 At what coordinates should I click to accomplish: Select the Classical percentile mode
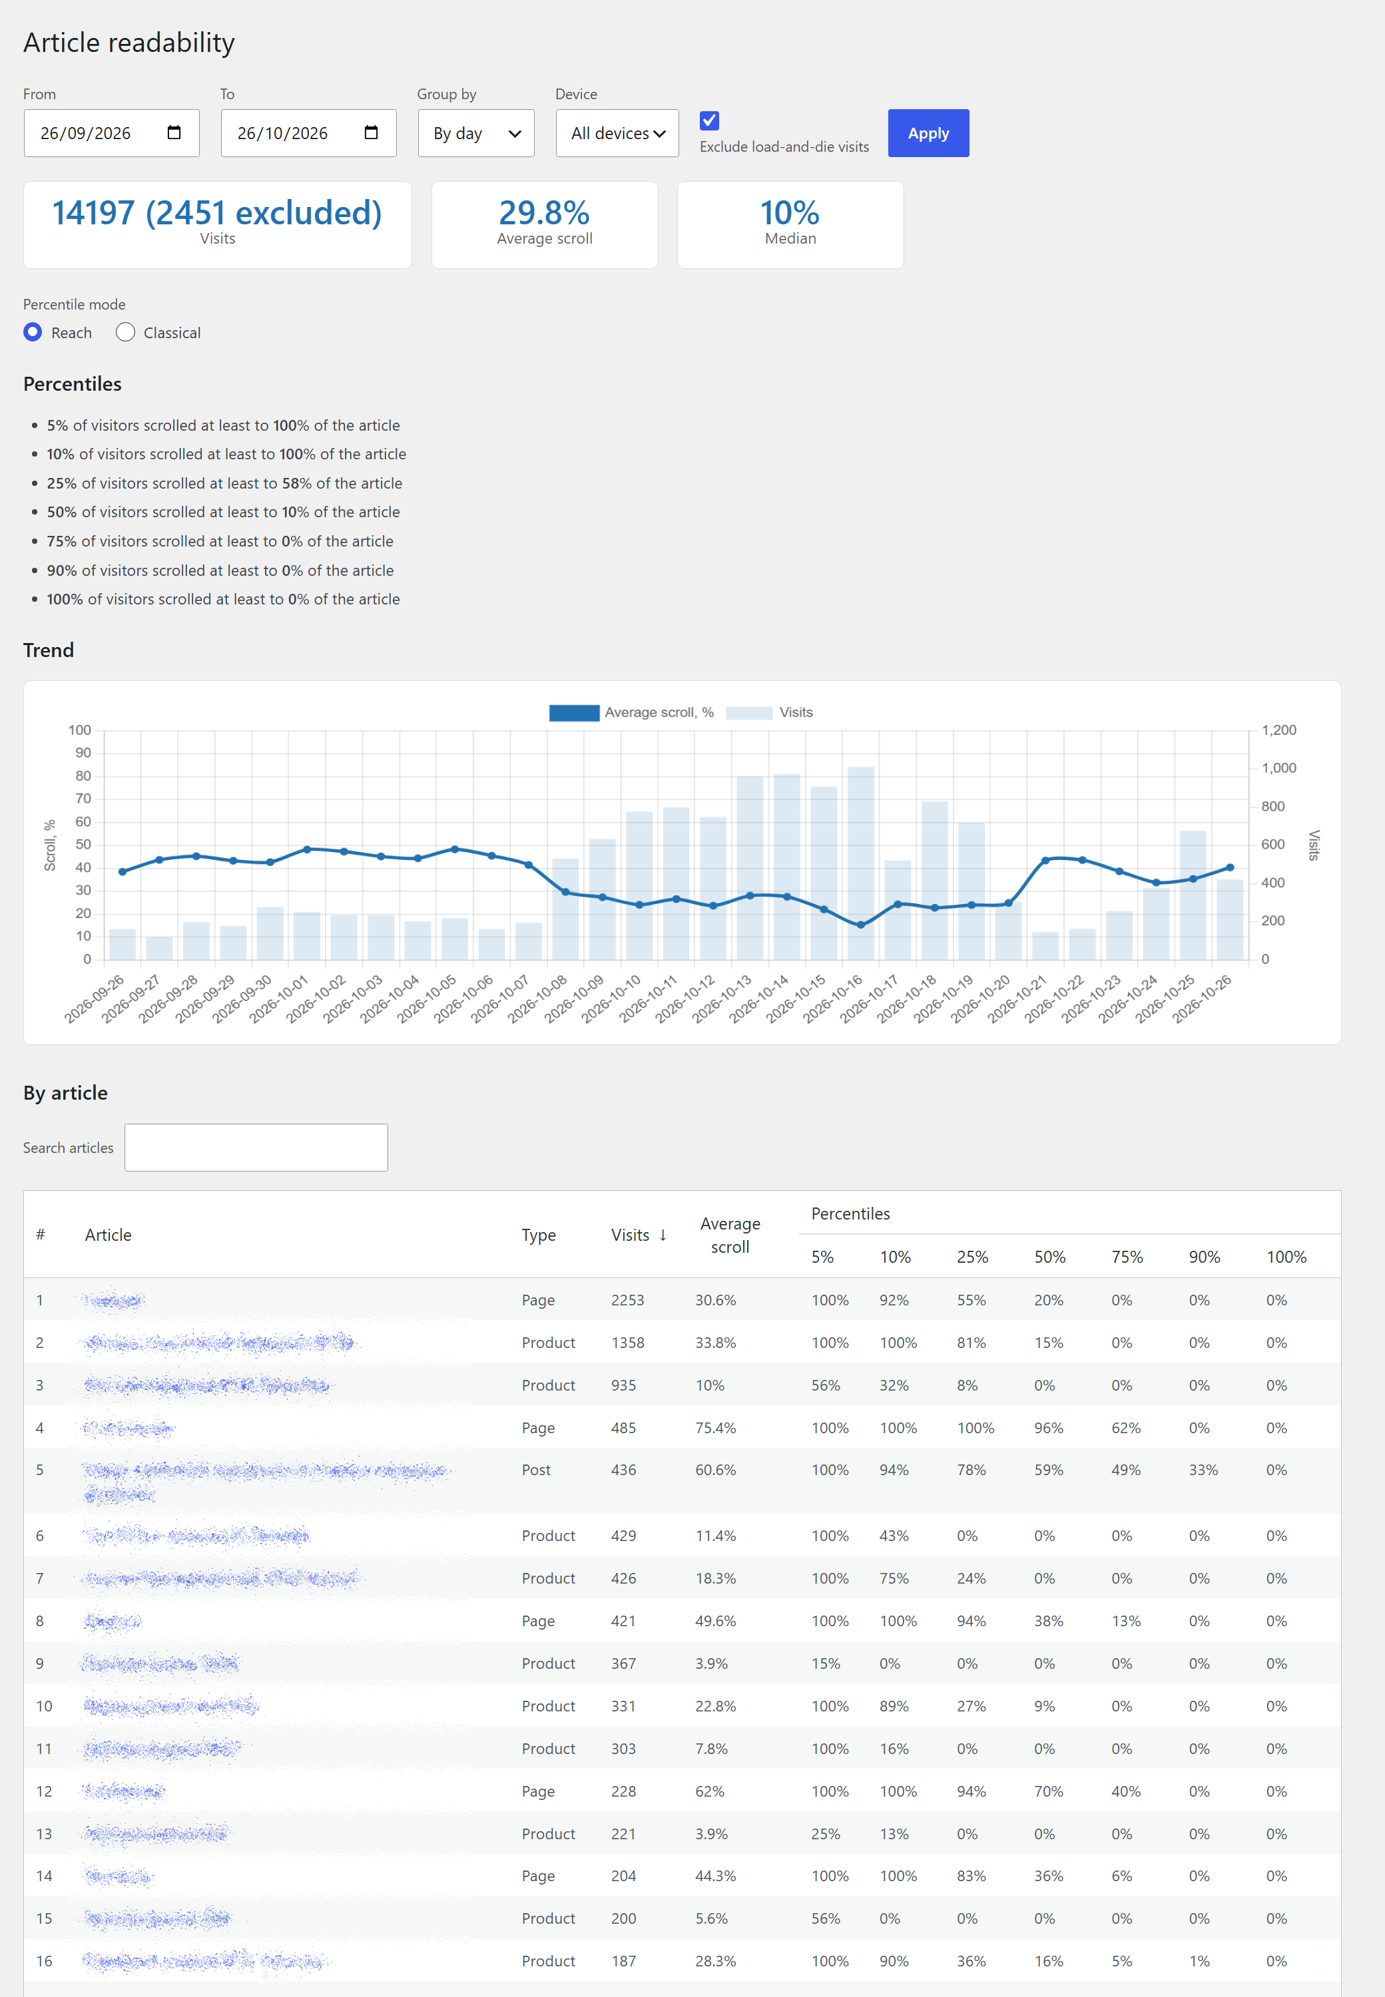[x=125, y=332]
